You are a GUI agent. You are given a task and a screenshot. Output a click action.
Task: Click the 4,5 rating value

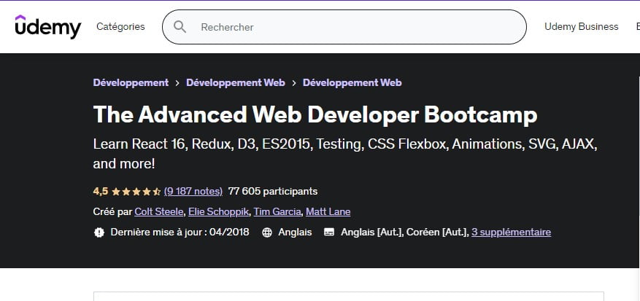pyautogui.click(x=101, y=191)
